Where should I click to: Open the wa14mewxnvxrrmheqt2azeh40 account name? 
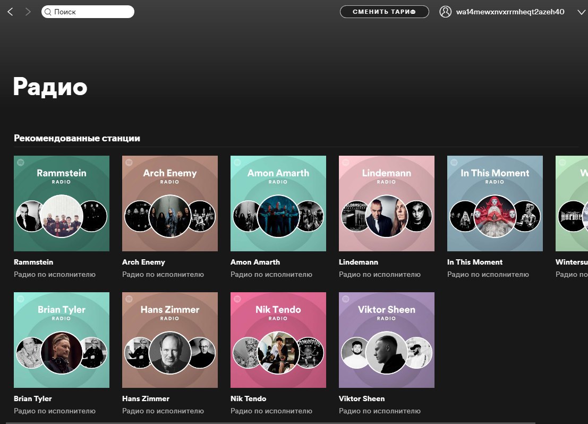click(x=510, y=12)
